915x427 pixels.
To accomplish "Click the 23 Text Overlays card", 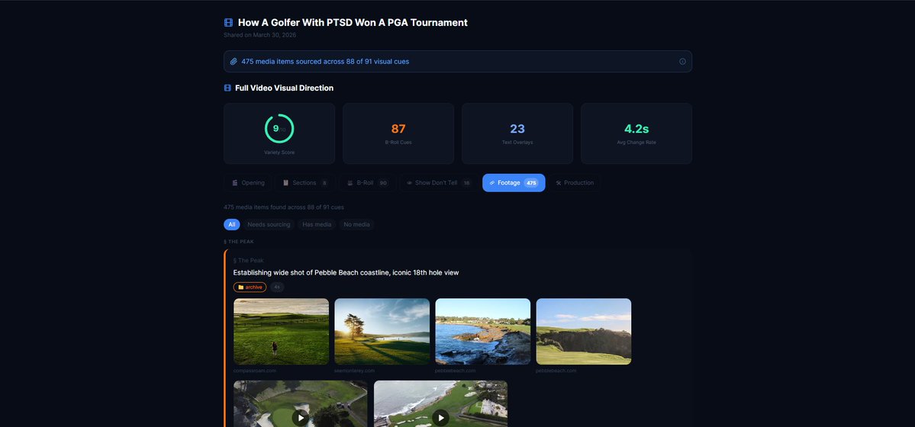I will click(x=517, y=133).
